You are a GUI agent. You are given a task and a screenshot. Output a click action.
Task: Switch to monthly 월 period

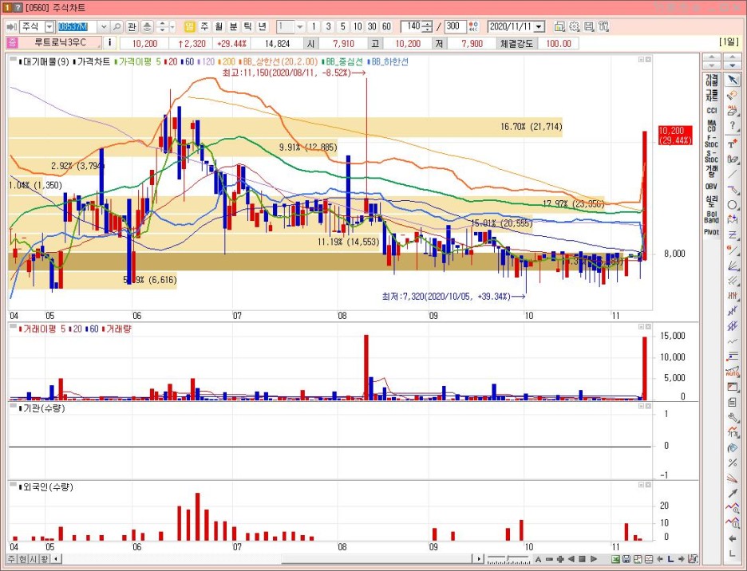click(219, 26)
